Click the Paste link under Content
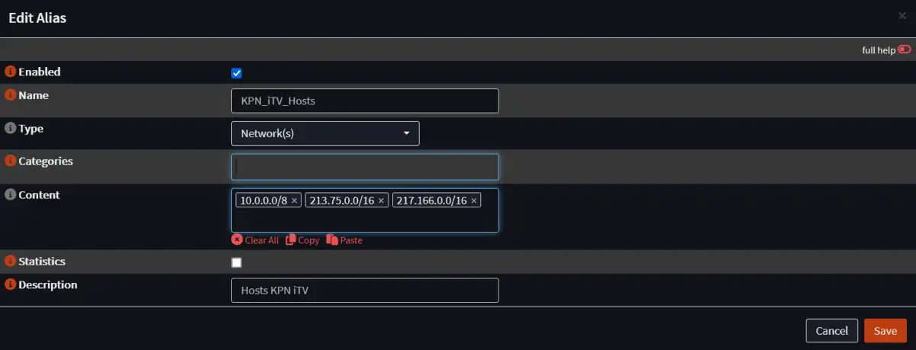The height and width of the screenshot is (350, 916). [344, 240]
